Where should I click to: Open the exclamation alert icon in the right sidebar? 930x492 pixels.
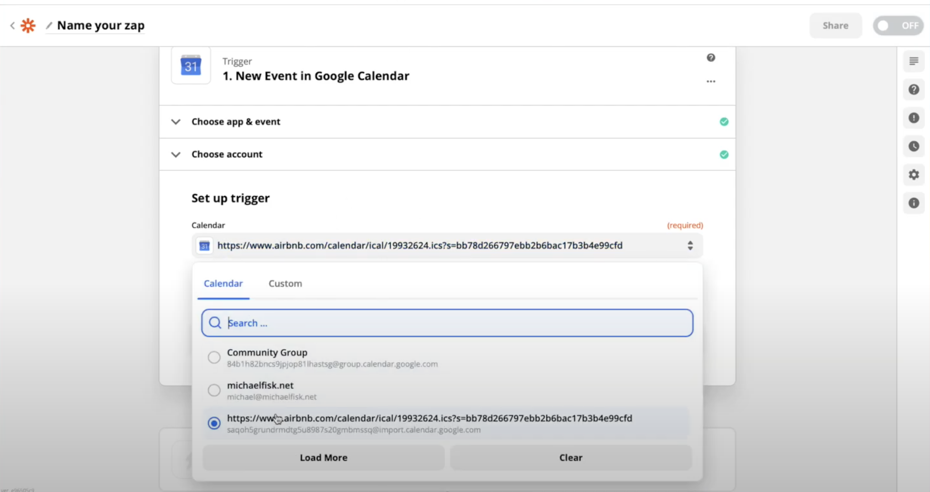(x=914, y=118)
